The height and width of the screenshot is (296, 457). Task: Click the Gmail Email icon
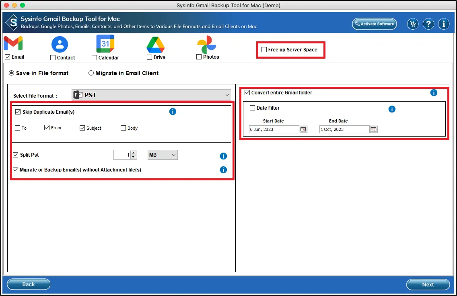(13, 43)
